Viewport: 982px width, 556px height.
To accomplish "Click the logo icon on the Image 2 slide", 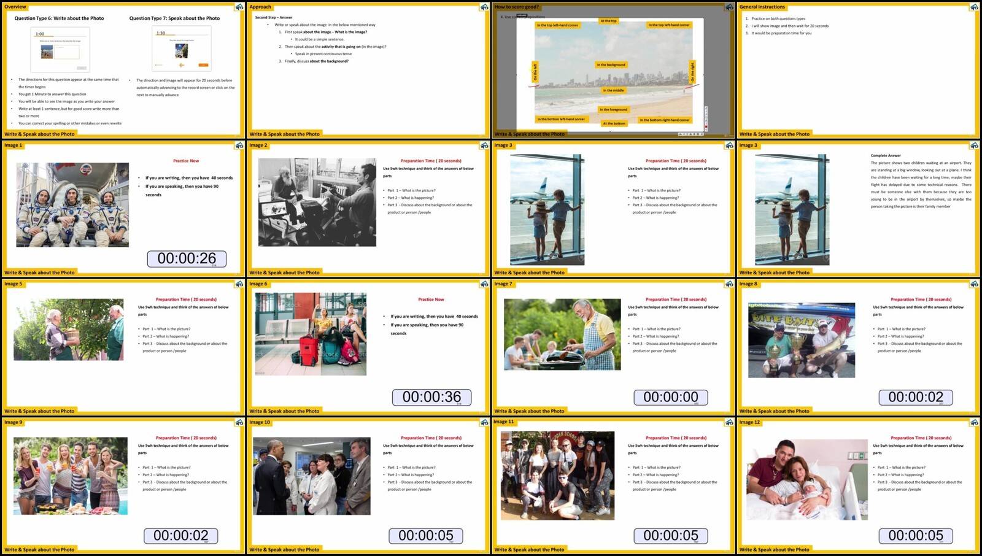I will pos(484,145).
